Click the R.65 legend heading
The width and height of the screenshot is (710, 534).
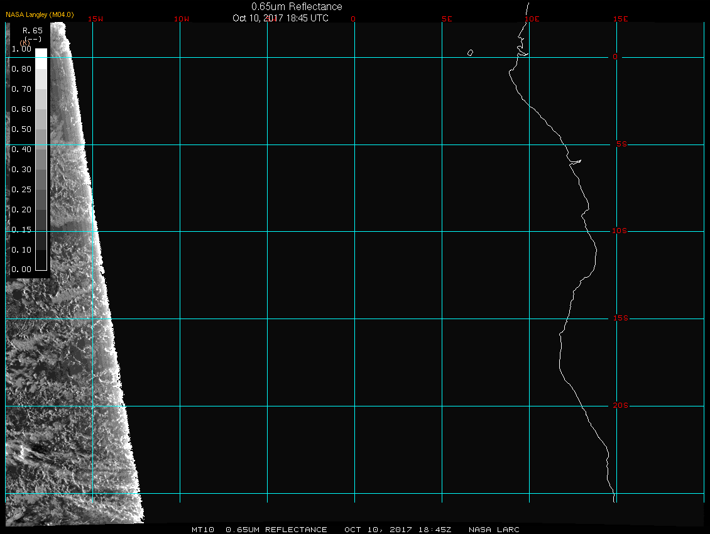pos(32,30)
